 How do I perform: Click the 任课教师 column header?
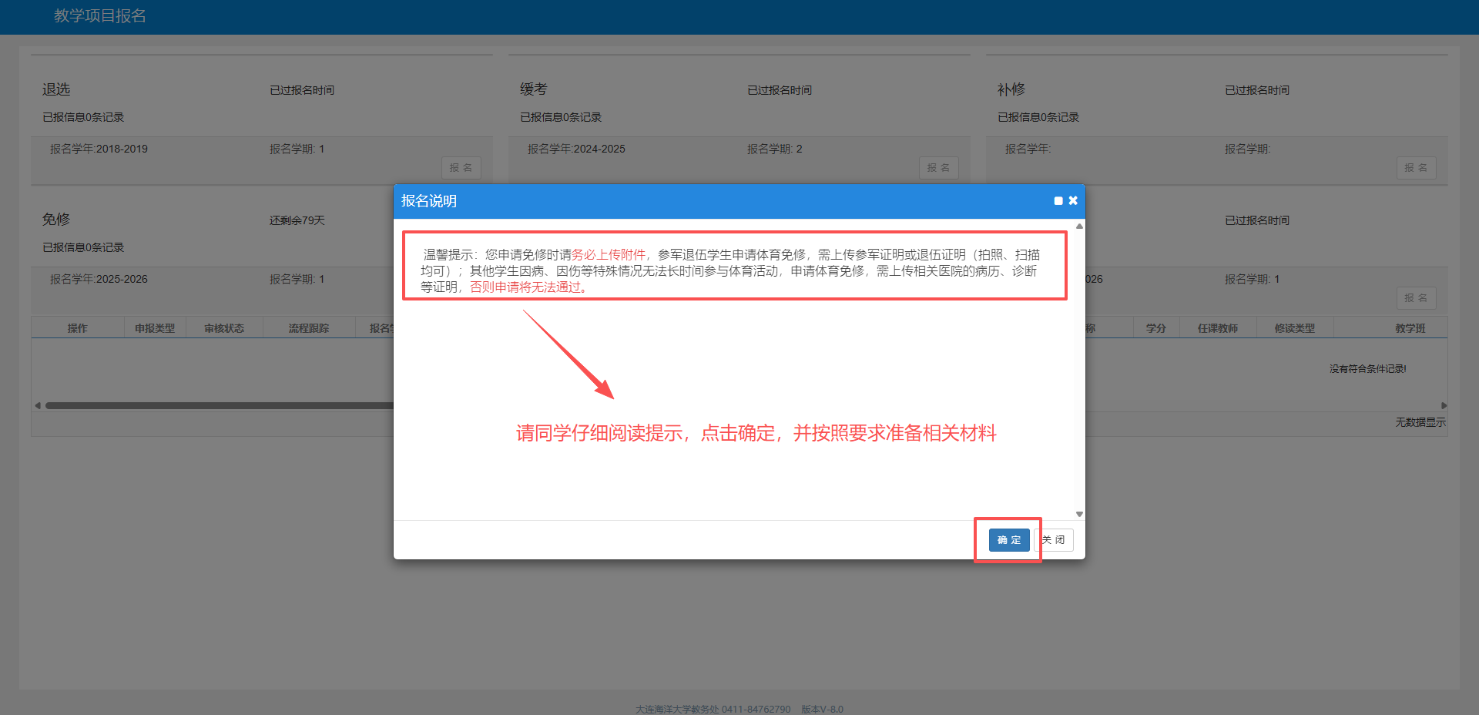(1217, 328)
